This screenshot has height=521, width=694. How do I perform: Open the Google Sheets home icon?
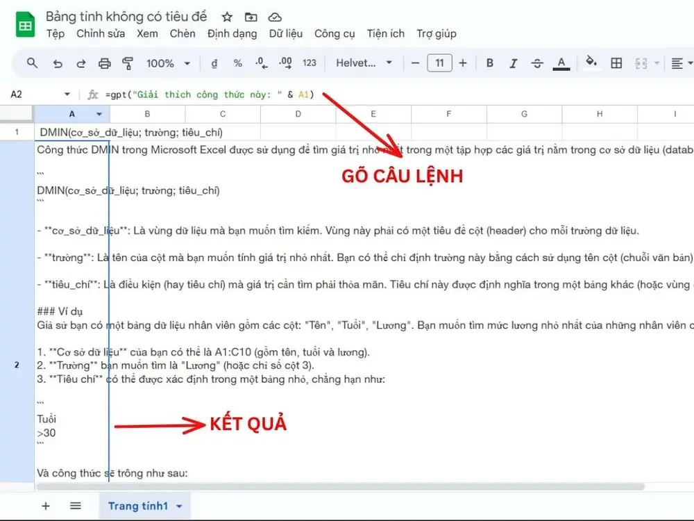click(x=25, y=25)
